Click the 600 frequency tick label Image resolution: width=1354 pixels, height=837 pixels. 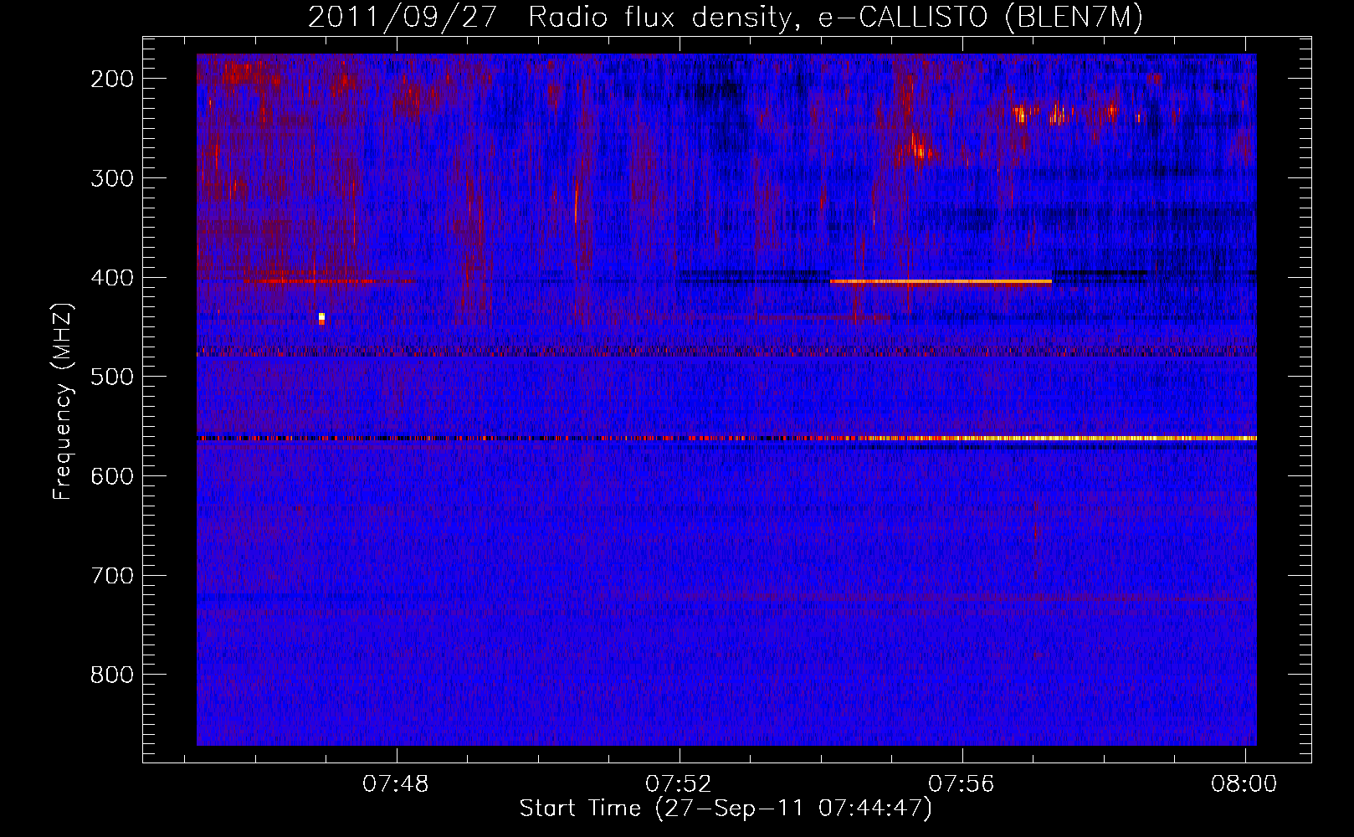click(x=111, y=476)
